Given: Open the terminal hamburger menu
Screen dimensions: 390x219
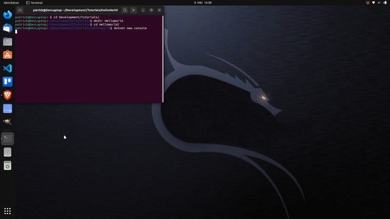Looking at the screenshot, I should (133, 10).
